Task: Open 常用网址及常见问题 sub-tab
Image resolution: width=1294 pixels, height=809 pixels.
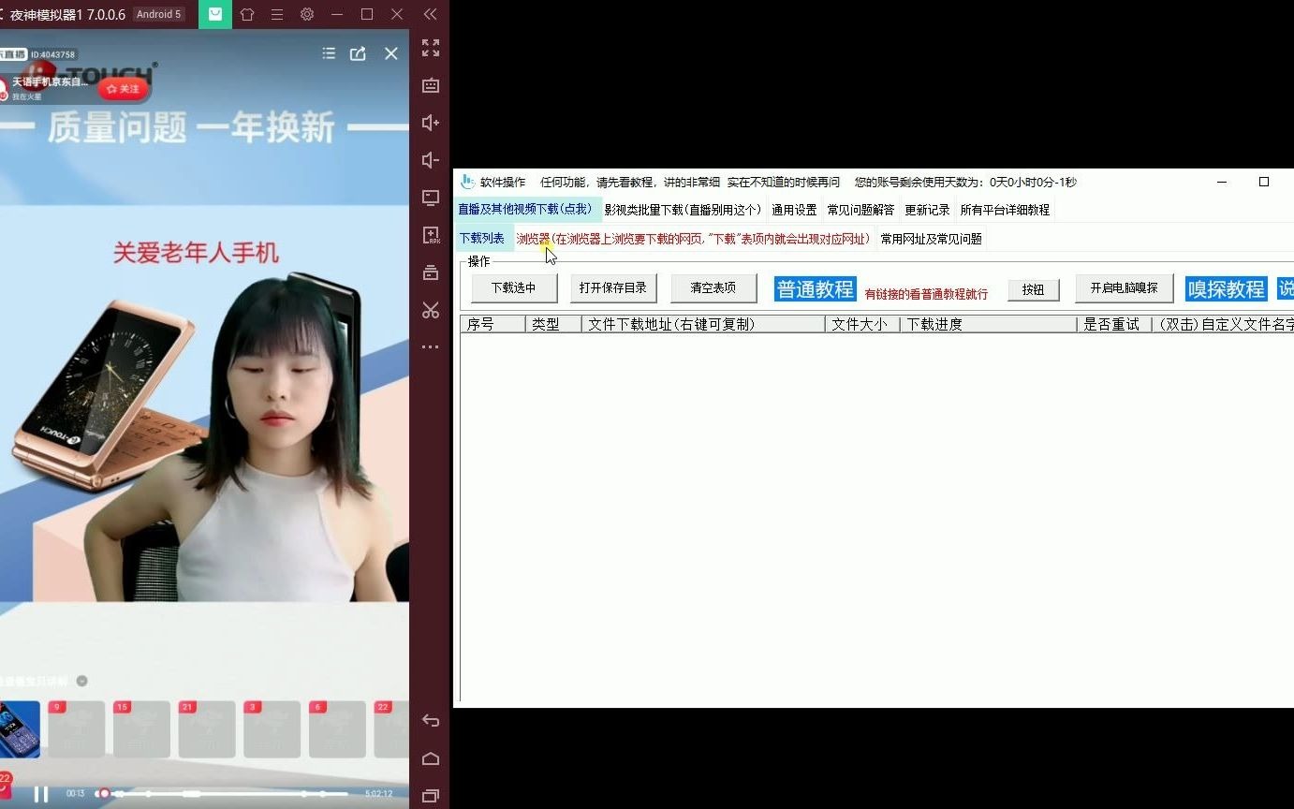Action: (x=931, y=239)
